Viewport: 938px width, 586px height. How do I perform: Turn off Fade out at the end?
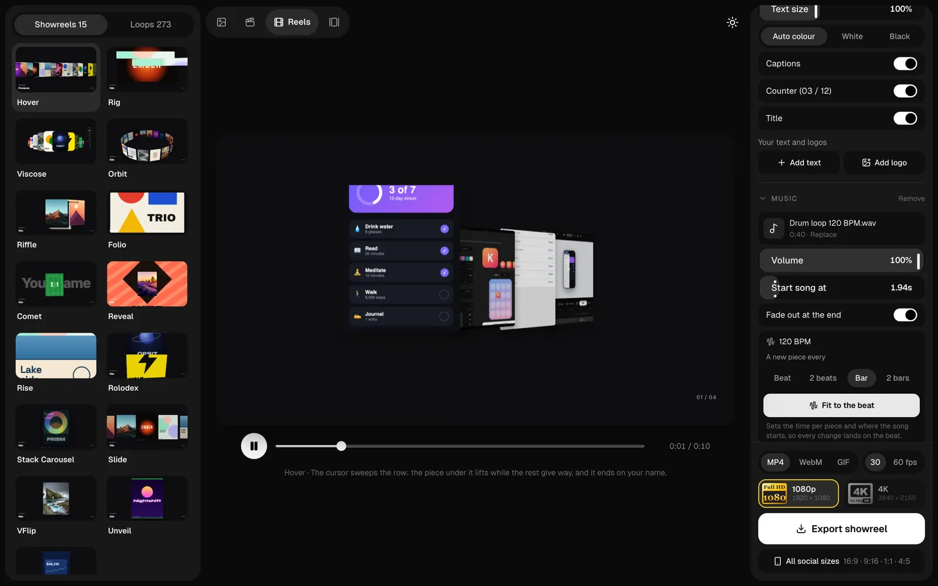pos(905,315)
